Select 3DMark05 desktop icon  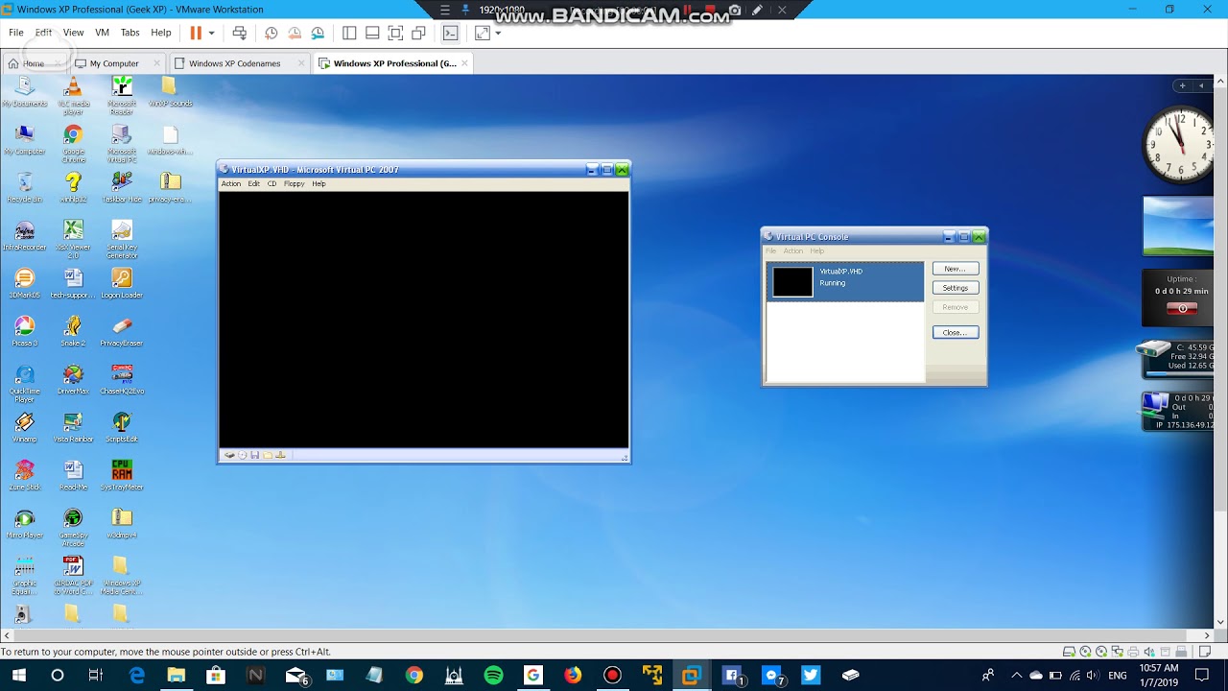[x=25, y=283]
